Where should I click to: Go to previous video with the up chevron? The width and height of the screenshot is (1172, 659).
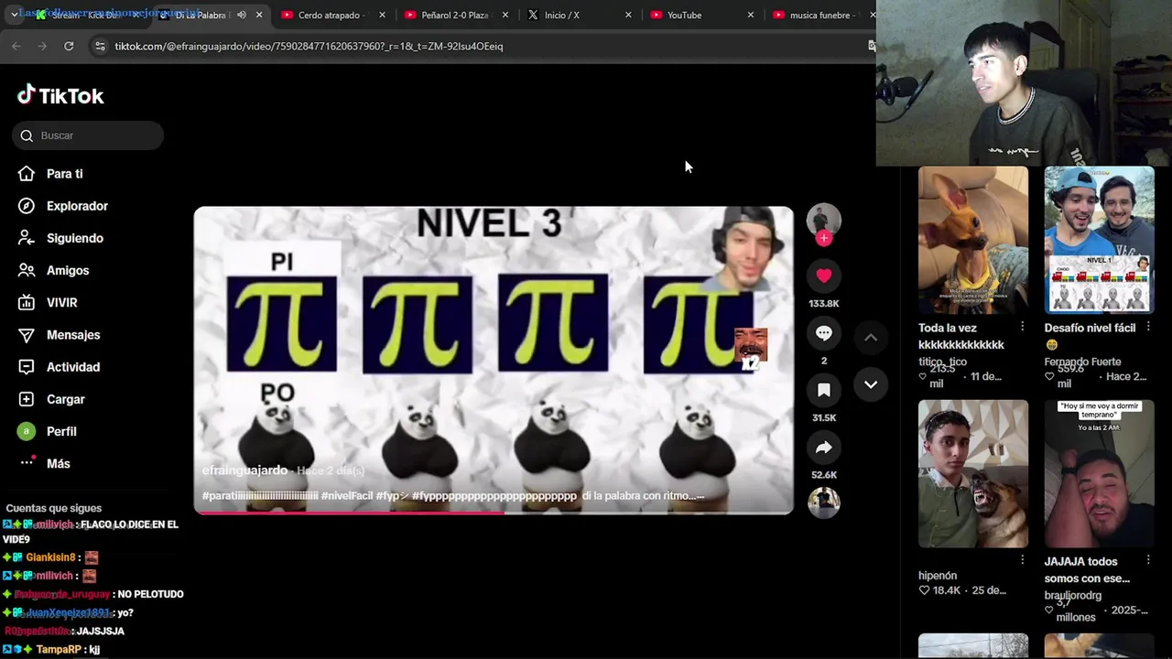tap(871, 338)
